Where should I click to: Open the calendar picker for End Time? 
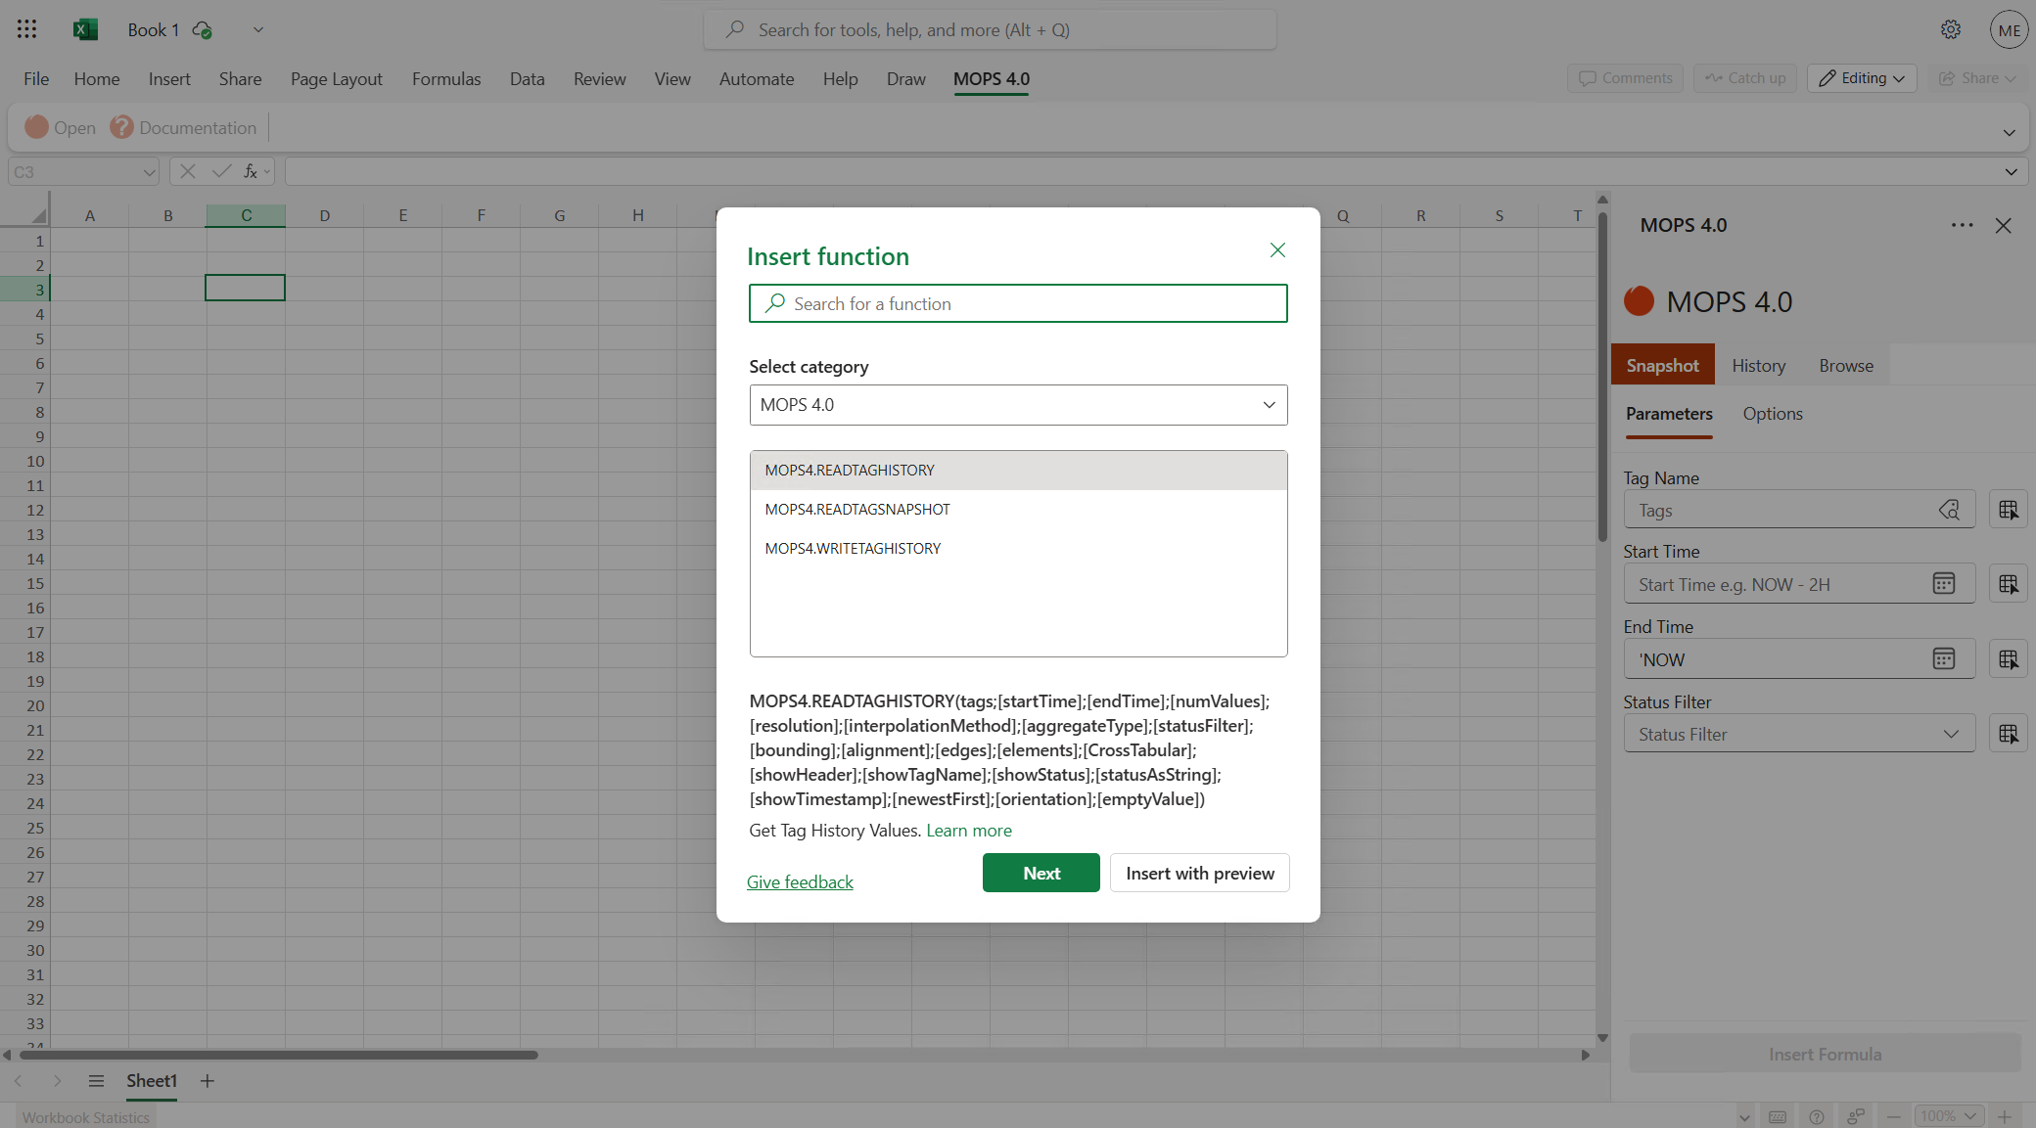pyautogui.click(x=1942, y=658)
